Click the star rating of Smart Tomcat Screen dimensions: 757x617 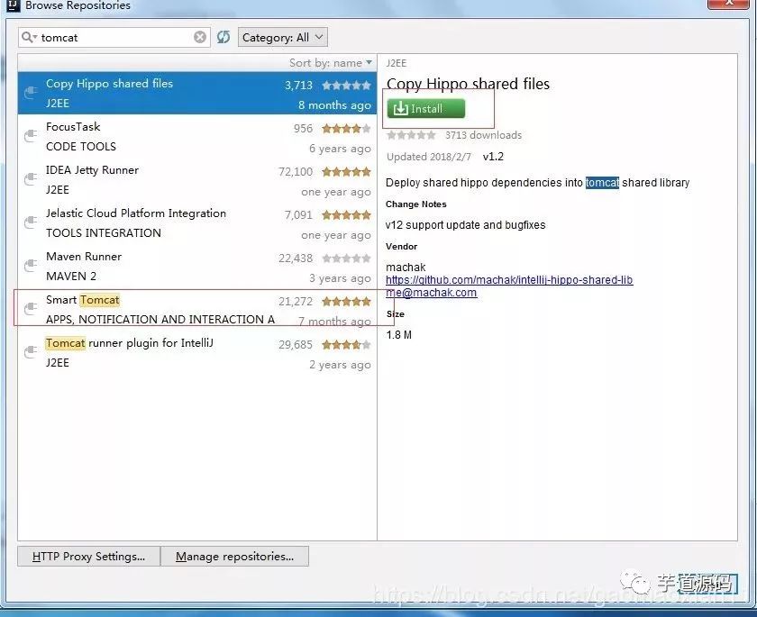coord(346,302)
